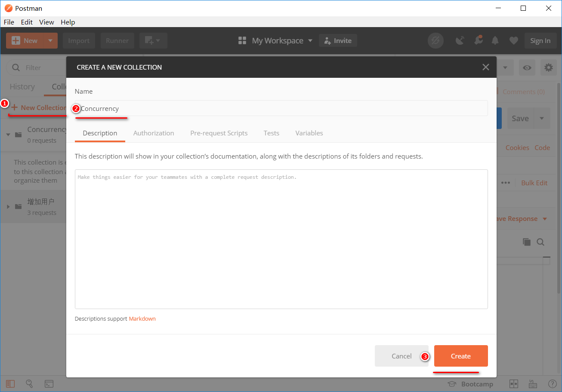Open the Runner

tap(117, 41)
